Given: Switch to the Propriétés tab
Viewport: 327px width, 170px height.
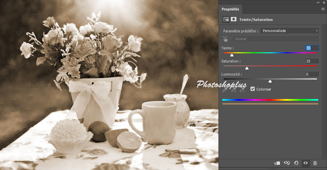Looking at the screenshot, I should point(230,9).
